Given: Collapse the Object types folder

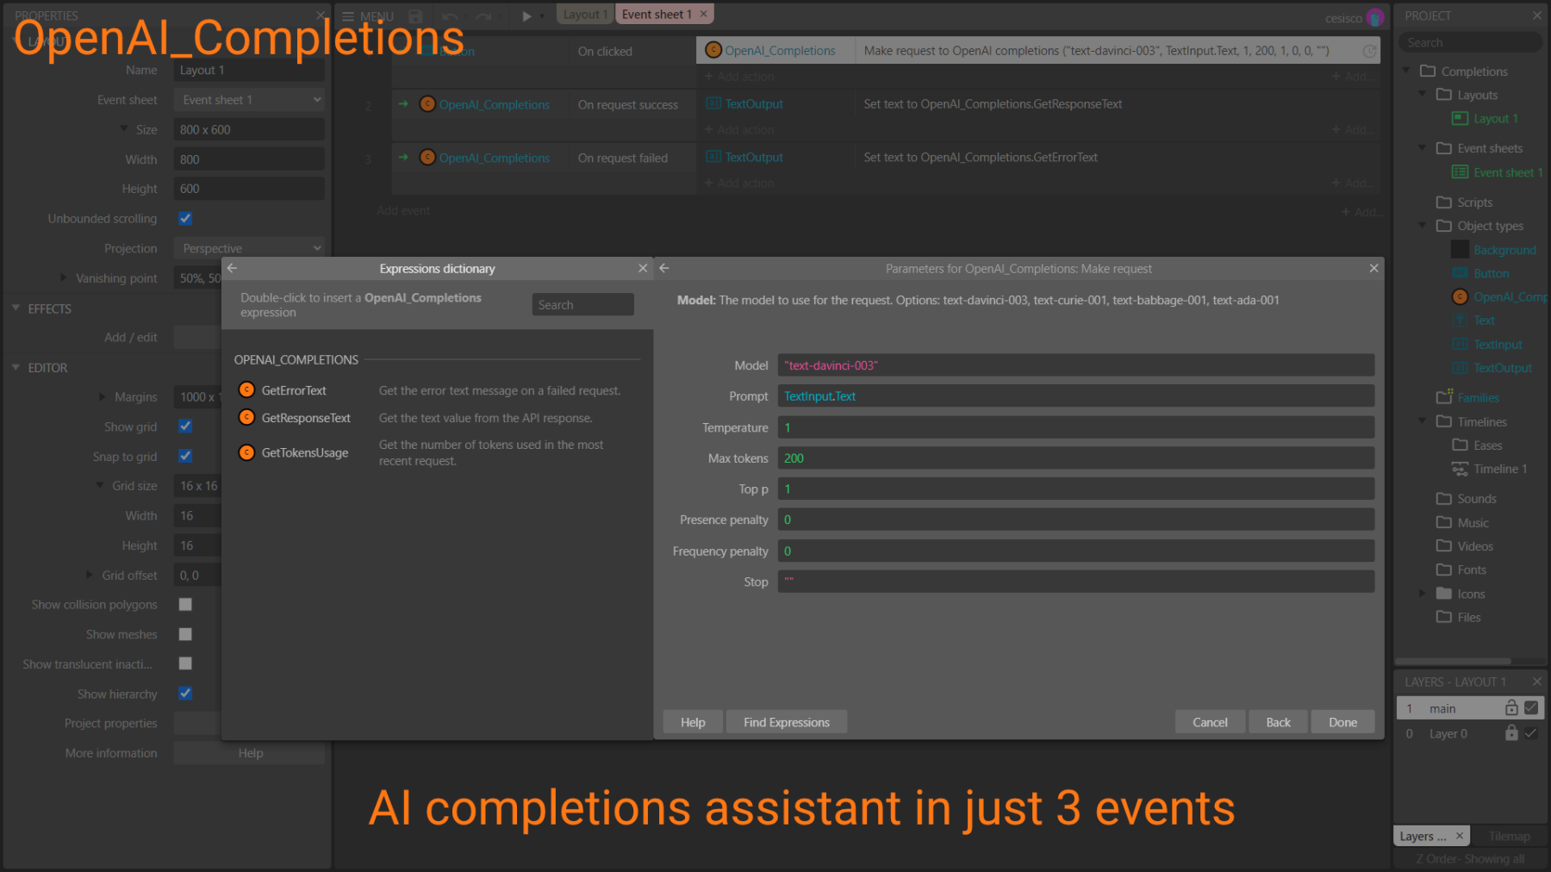Looking at the screenshot, I should pyautogui.click(x=1422, y=225).
